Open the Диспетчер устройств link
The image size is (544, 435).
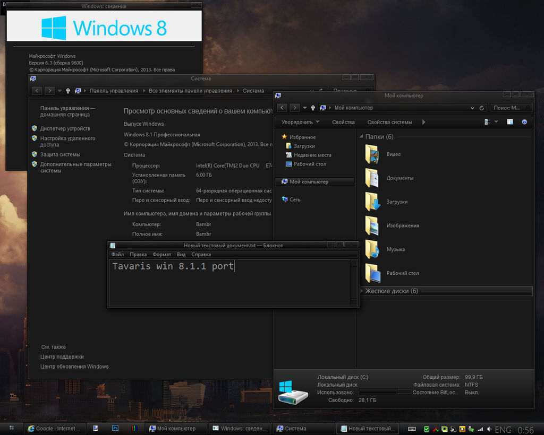[65, 128]
